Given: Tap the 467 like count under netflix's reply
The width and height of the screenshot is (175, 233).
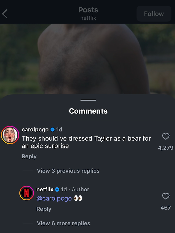Looking at the screenshot, I should pyautogui.click(x=166, y=208).
